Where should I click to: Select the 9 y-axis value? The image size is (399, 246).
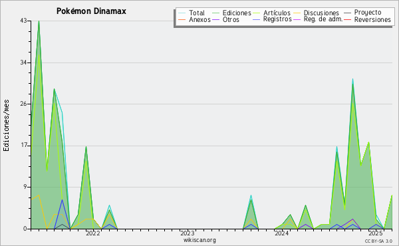[x=25, y=187]
